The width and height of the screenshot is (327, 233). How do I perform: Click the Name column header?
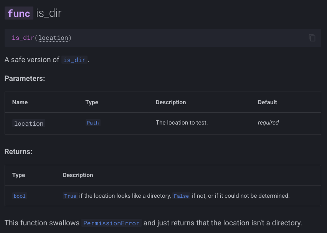tap(20, 102)
